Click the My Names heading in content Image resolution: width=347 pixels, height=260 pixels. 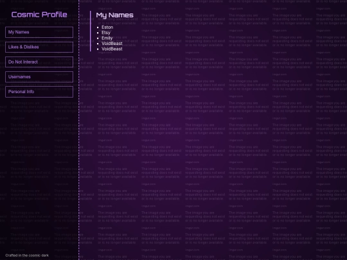(x=114, y=15)
